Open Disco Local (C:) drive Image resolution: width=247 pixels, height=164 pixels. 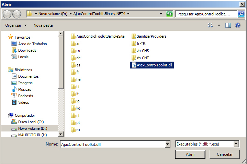tap(27, 122)
